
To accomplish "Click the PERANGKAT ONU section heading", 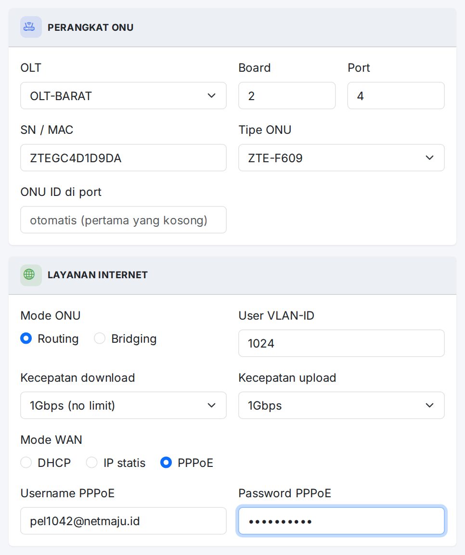I will [90, 27].
